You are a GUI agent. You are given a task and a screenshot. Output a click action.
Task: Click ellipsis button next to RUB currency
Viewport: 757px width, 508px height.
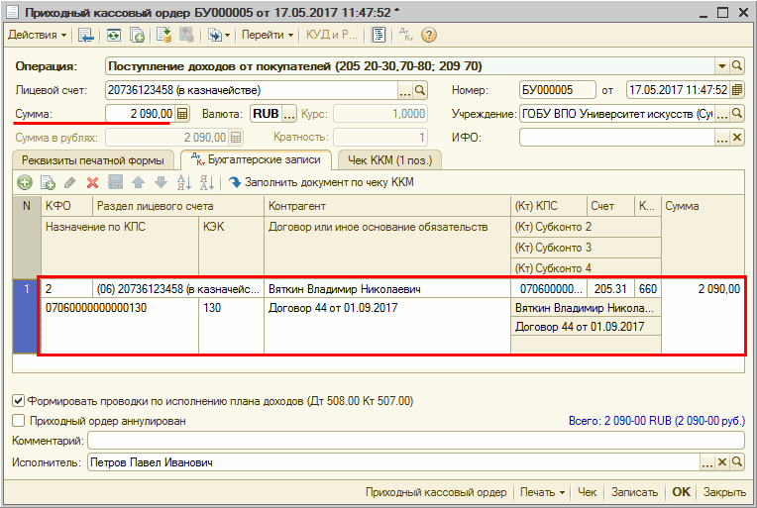click(288, 114)
